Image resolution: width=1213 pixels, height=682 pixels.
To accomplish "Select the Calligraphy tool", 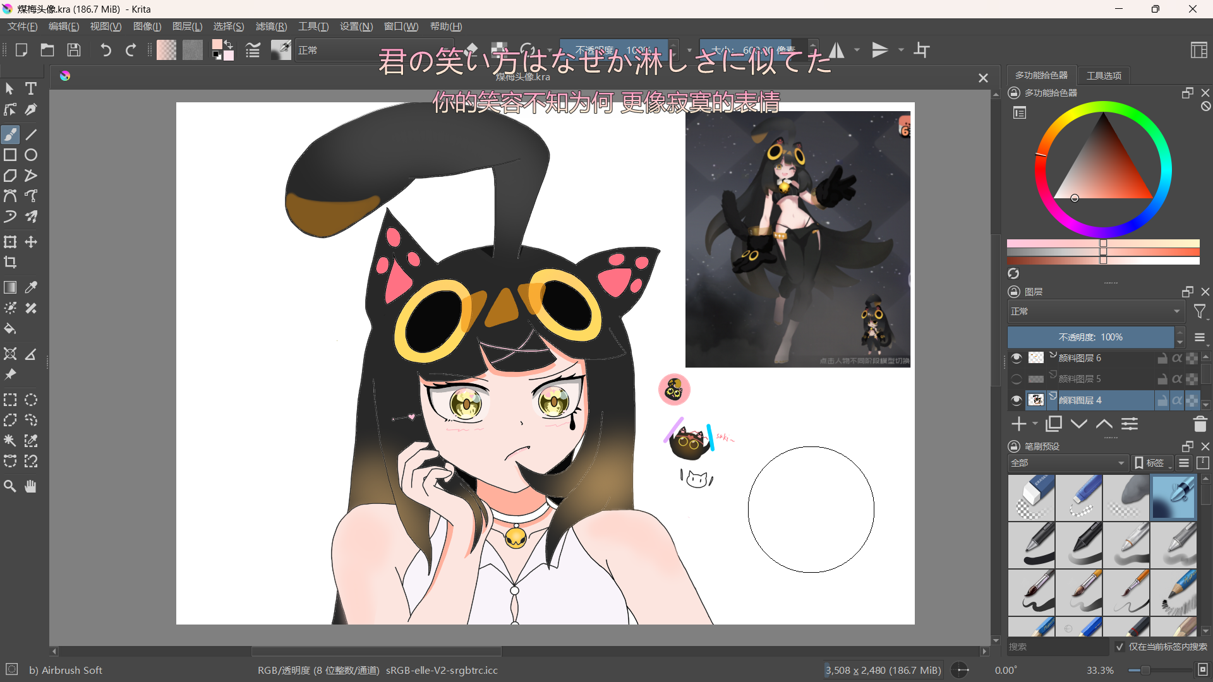I will pos(31,109).
